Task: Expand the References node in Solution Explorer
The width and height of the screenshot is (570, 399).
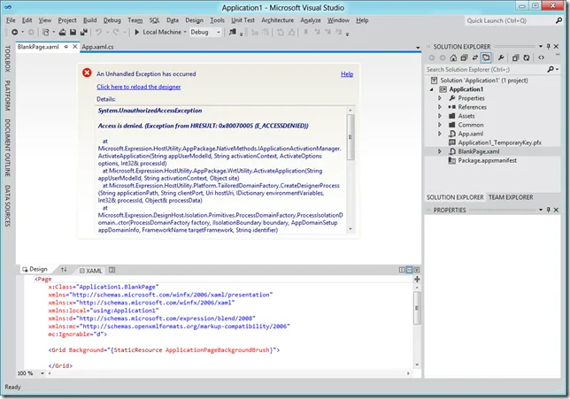Action: point(440,107)
